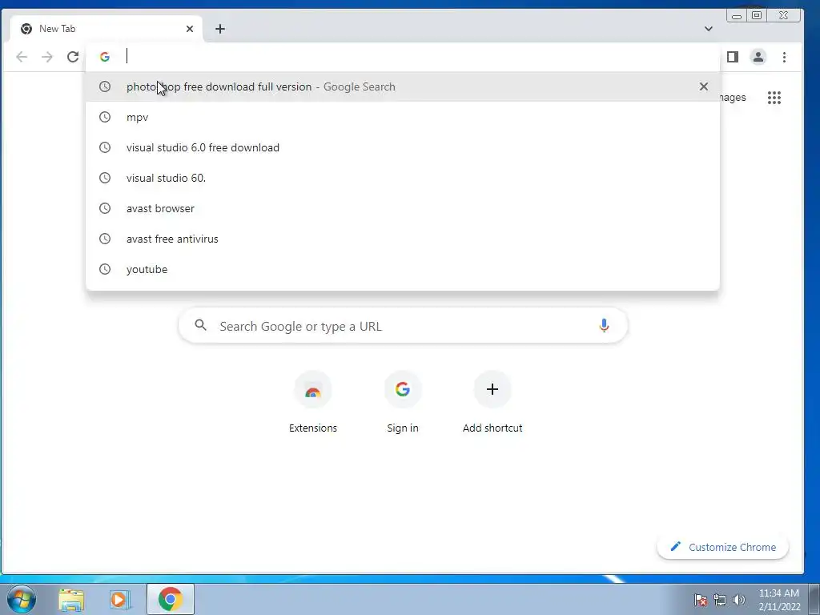Open the Extensions shortcut tile

[313, 402]
